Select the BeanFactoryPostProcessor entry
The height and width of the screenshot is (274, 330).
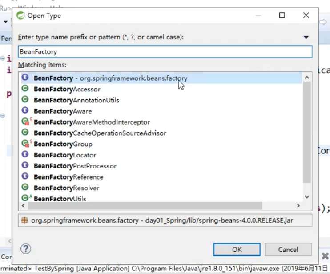(x=161, y=166)
